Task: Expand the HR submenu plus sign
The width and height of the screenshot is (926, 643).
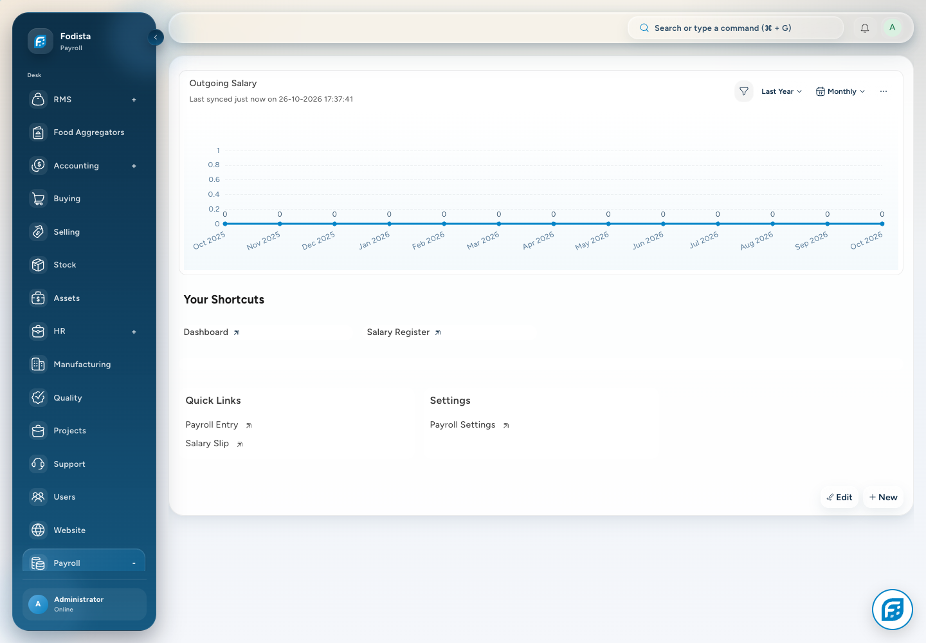Action: click(x=134, y=332)
